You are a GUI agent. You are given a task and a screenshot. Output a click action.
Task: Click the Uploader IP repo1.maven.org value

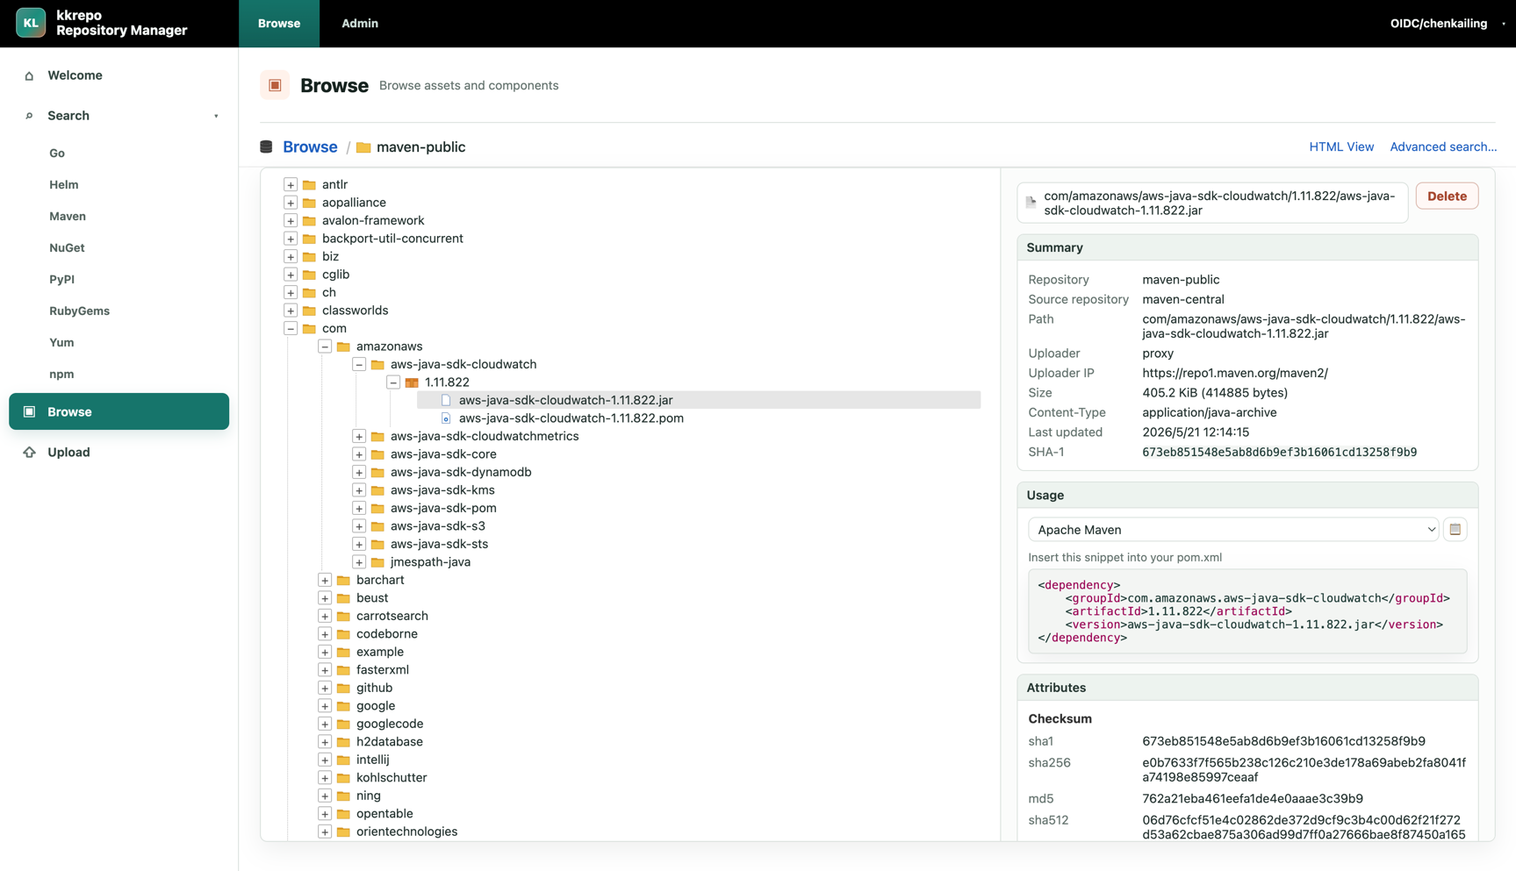click(x=1235, y=374)
